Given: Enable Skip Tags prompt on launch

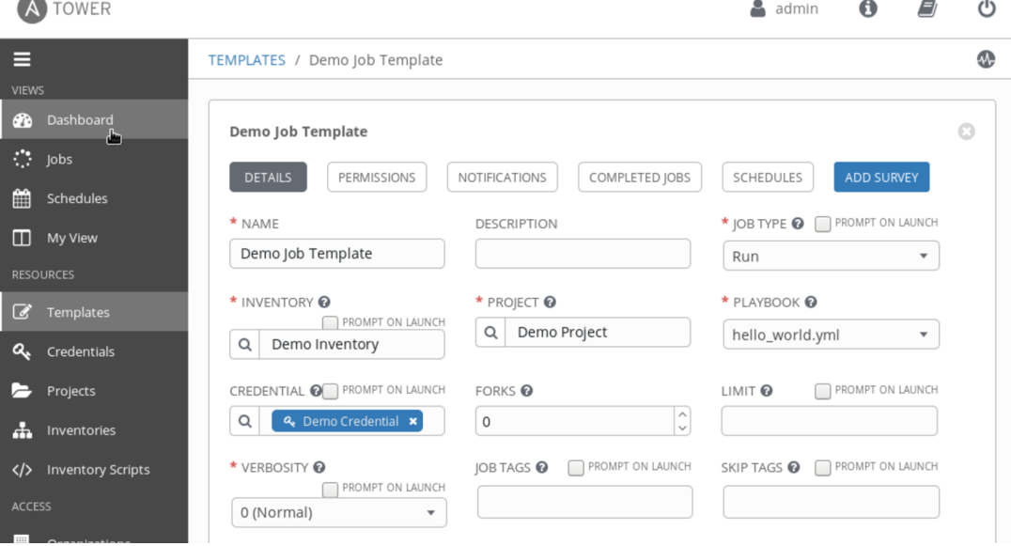Looking at the screenshot, I should pyautogui.click(x=823, y=467).
